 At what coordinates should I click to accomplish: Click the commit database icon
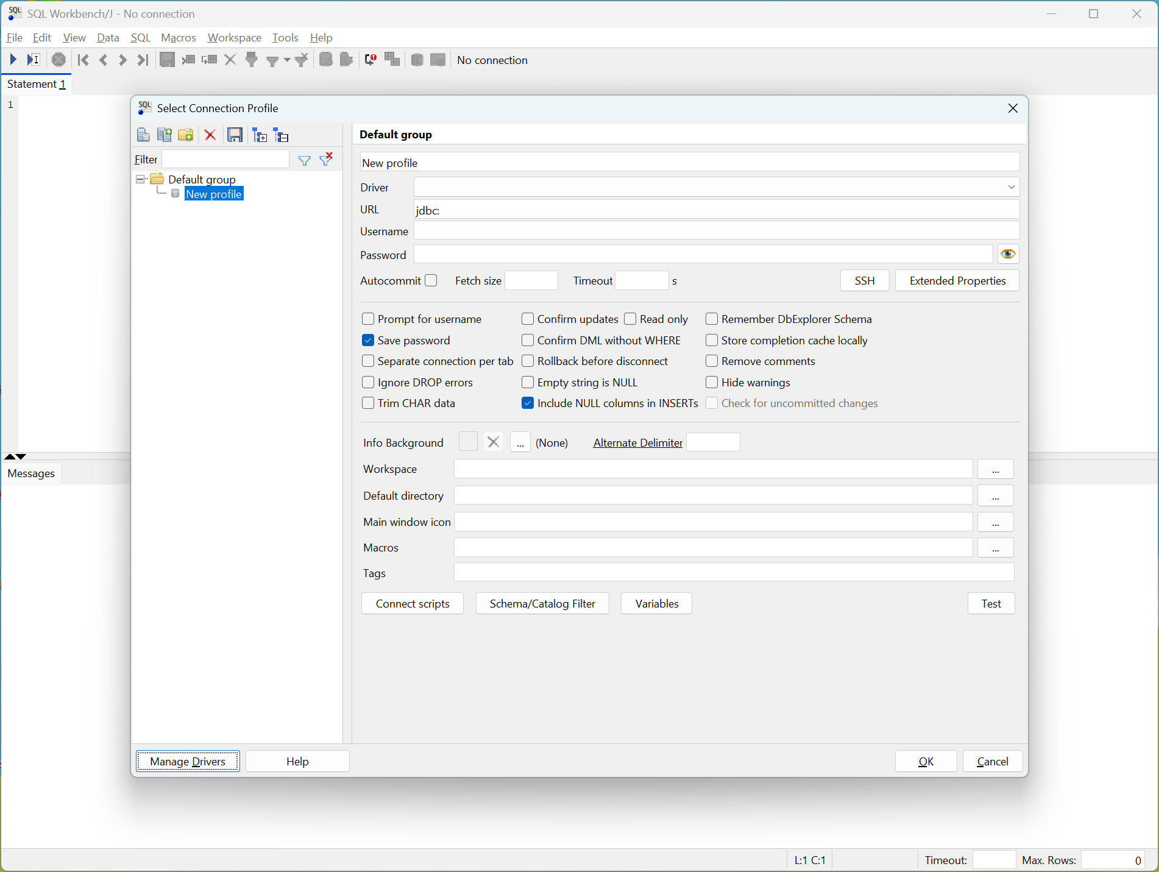pyautogui.click(x=326, y=60)
